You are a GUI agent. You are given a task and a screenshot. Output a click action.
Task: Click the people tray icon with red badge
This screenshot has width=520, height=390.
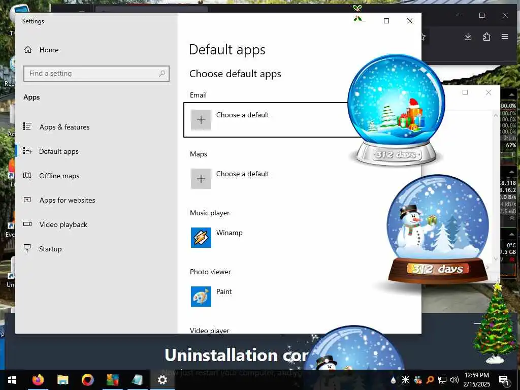[x=418, y=380]
